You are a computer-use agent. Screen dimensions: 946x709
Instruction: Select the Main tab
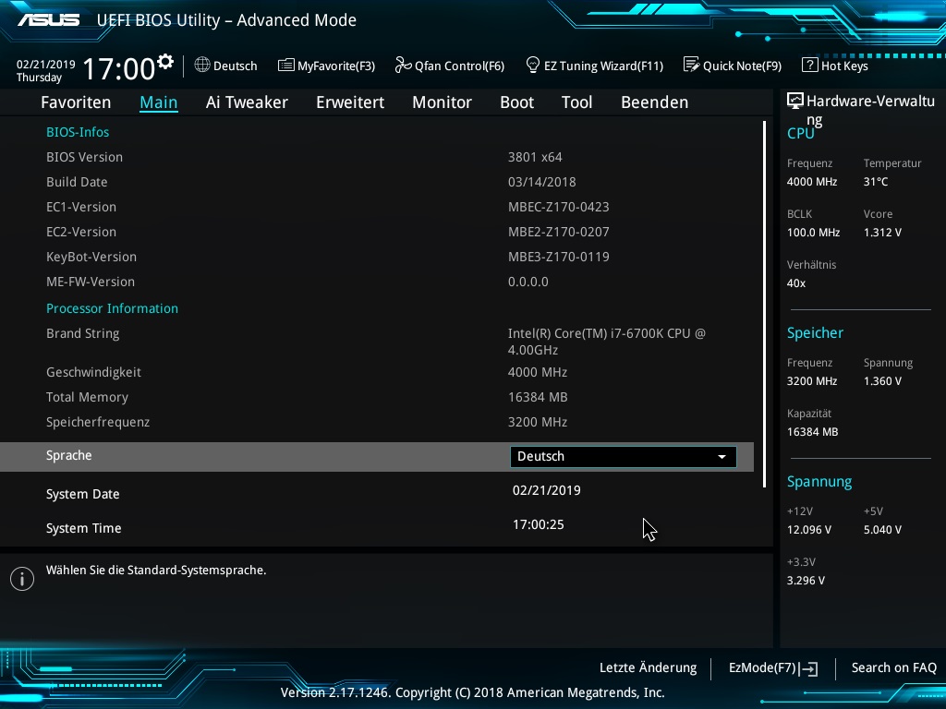tap(159, 102)
